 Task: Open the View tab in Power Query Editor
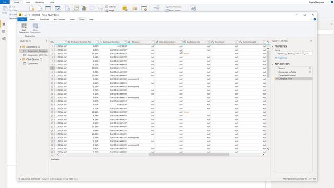click(x=72, y=19)
